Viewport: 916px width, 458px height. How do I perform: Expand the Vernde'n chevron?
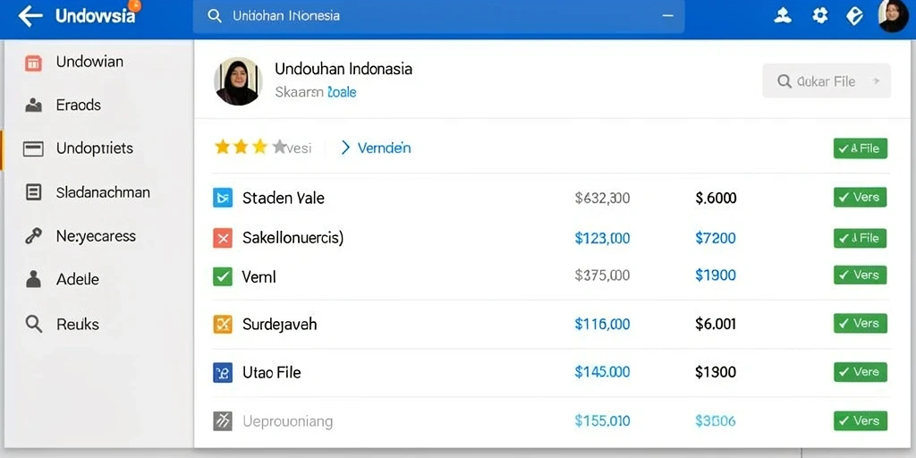tap(345, 148)
